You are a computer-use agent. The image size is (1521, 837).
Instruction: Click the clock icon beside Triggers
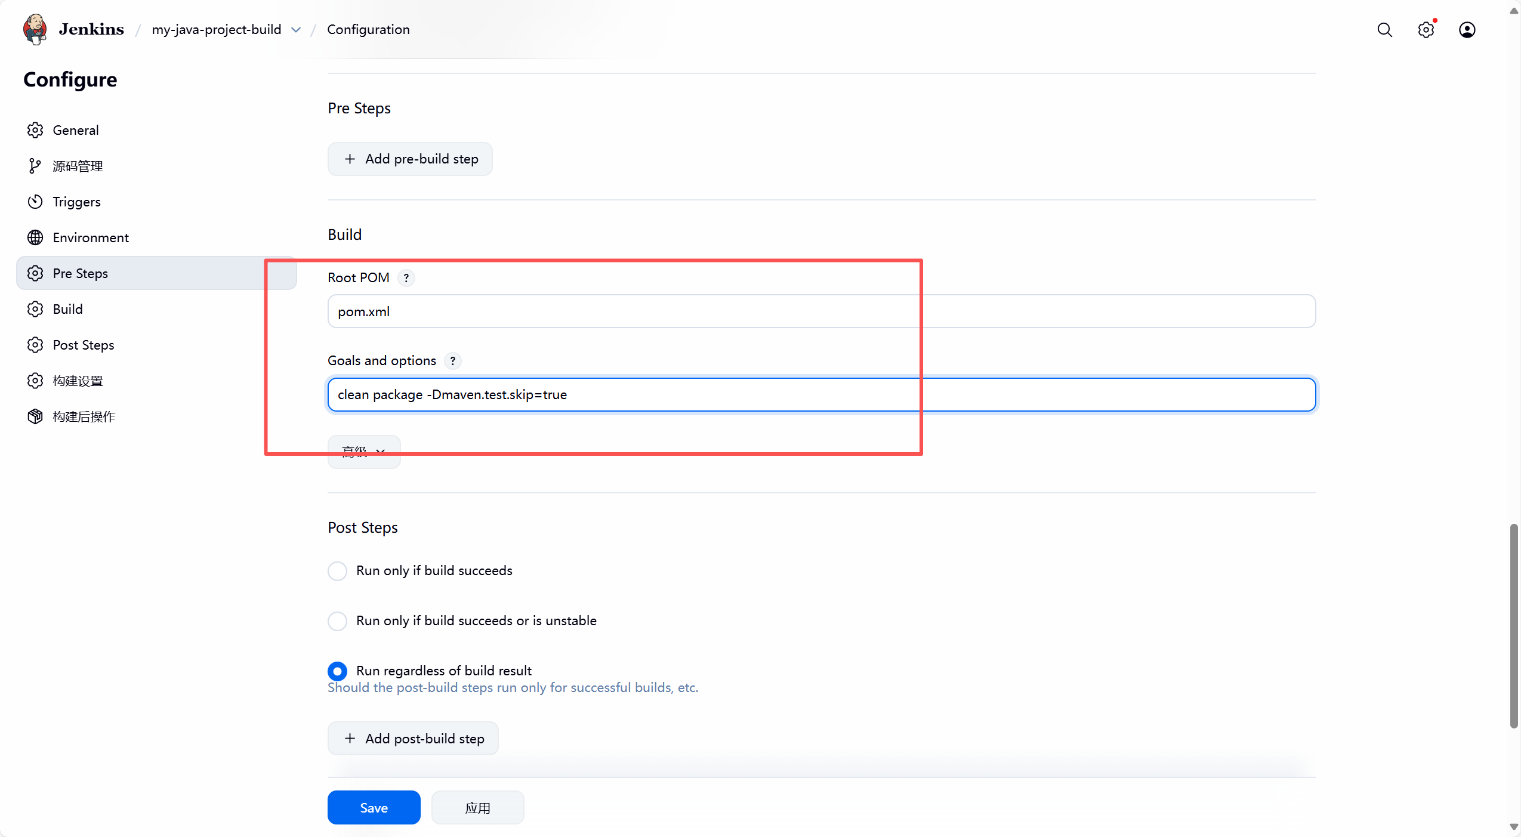[x=35, y=202]
